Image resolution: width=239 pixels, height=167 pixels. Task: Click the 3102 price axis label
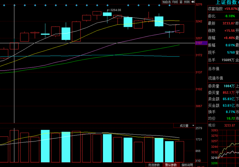(x=199, y=89)
